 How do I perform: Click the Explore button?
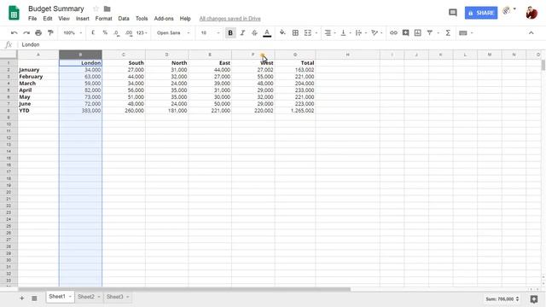point(534,299)
